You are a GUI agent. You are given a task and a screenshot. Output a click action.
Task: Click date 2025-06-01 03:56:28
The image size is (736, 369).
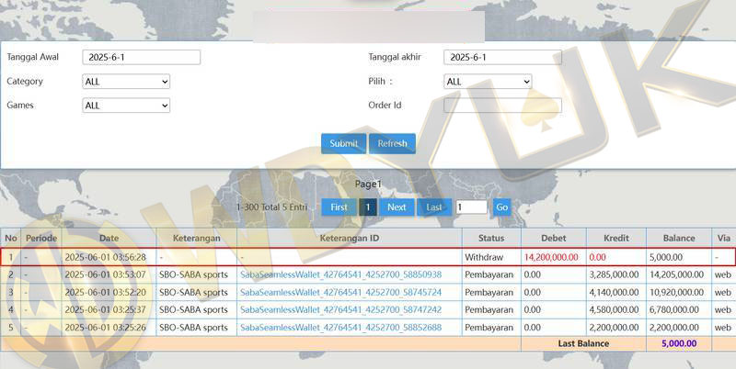(105, 257)
